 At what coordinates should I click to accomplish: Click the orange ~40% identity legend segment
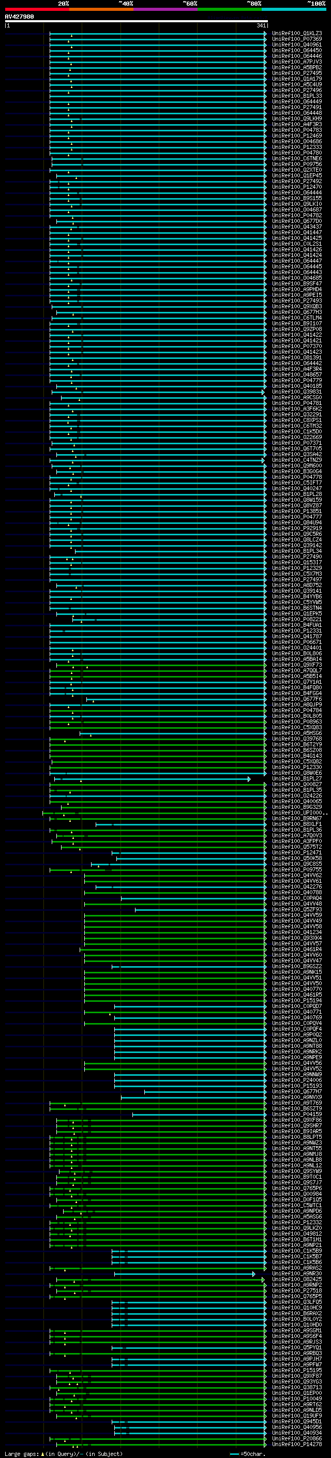101,10
